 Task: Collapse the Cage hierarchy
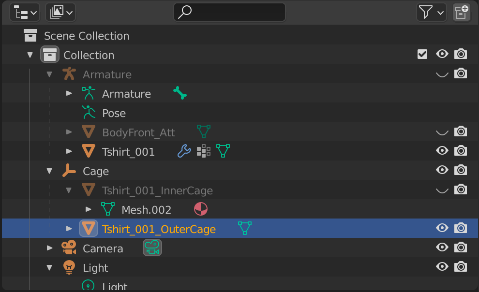point(49,171)
